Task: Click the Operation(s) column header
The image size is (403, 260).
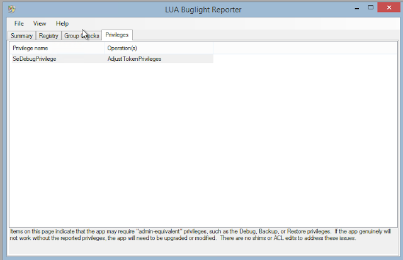Action: point(159,48)
